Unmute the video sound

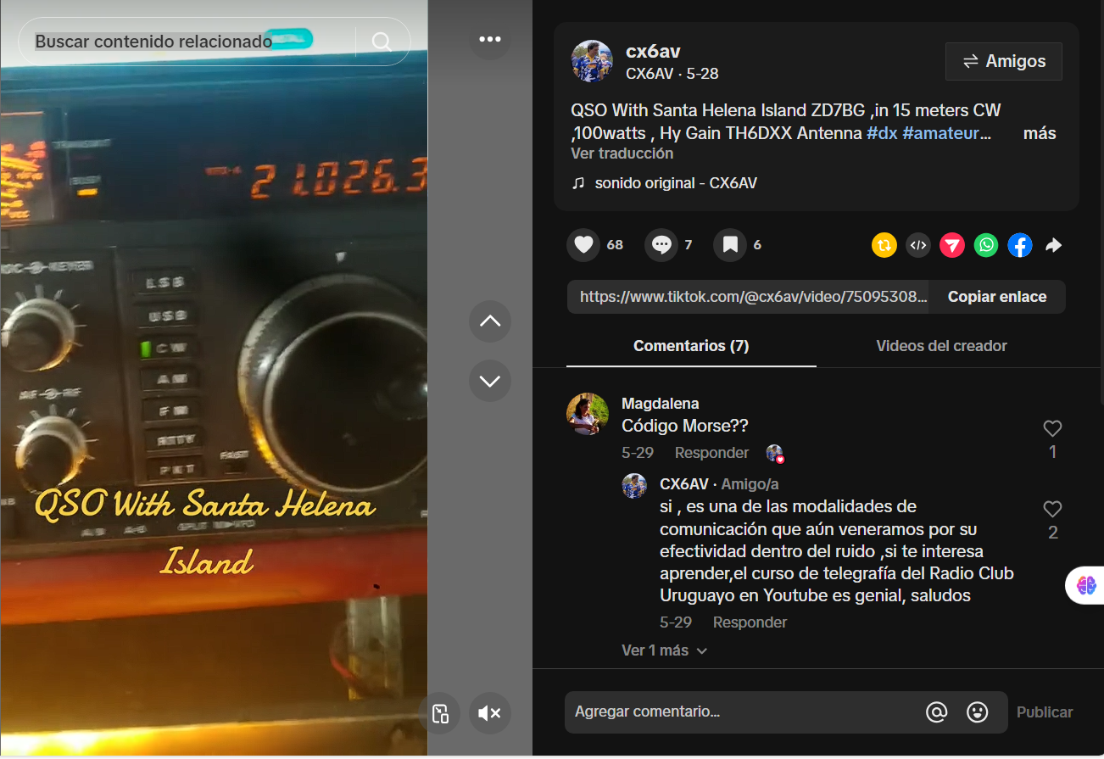coord(489,713)
